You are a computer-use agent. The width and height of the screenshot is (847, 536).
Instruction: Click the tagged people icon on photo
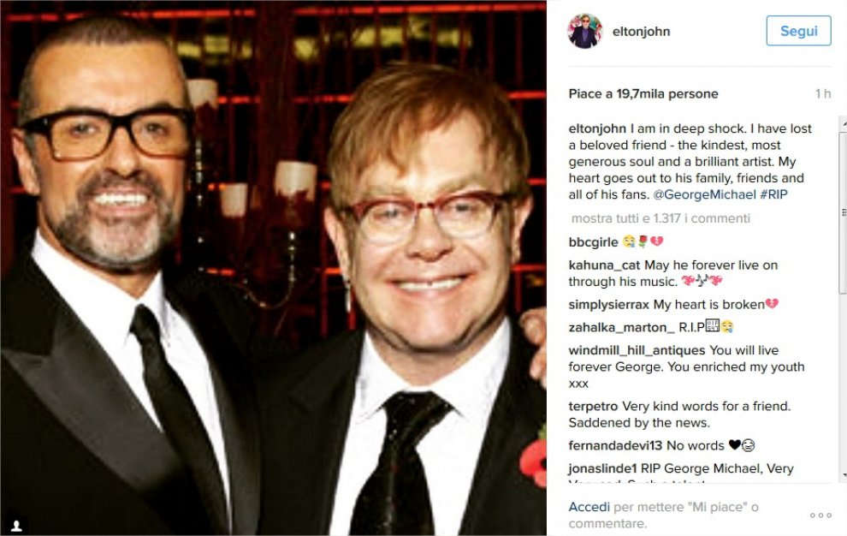17,525
